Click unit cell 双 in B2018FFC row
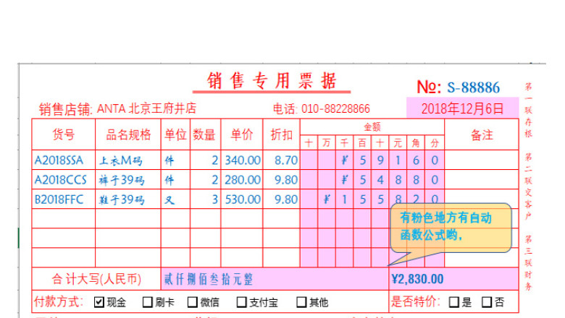This screenshot has height=318, width=565. point(175,199)
